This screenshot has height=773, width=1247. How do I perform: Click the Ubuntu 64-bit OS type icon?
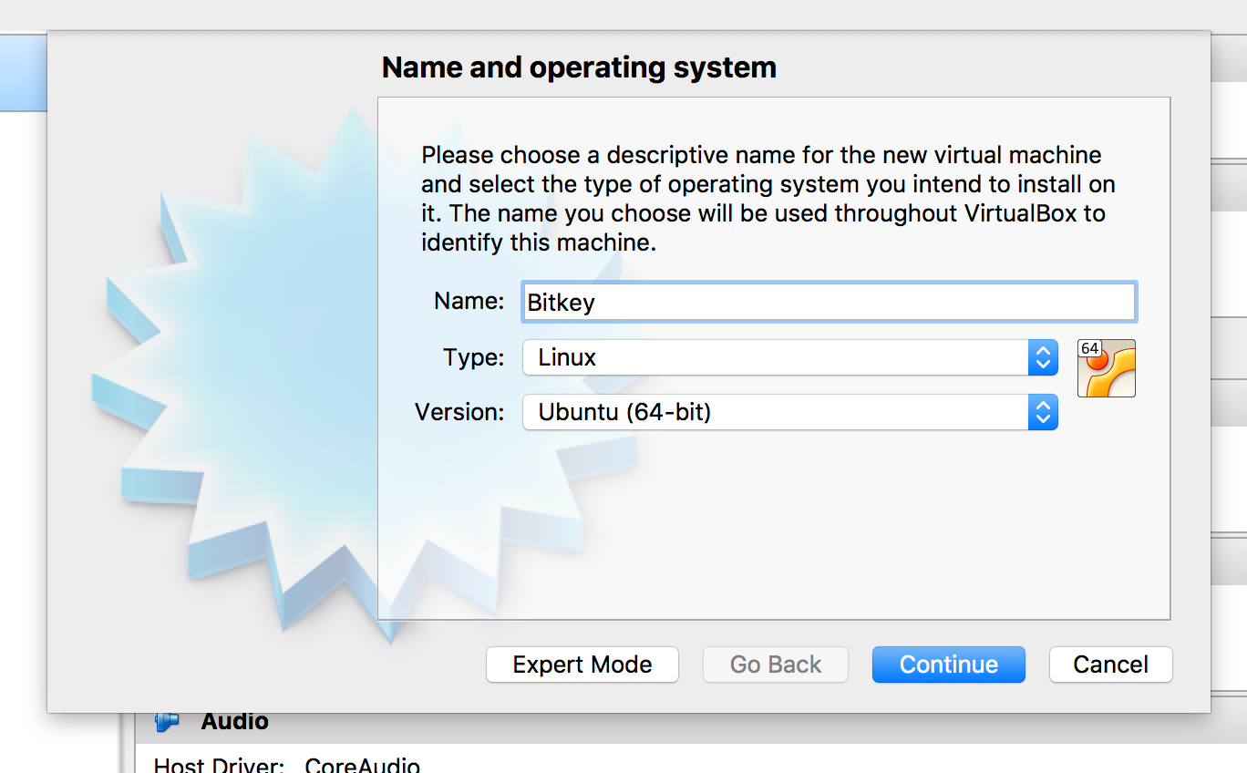[1107, 368]
